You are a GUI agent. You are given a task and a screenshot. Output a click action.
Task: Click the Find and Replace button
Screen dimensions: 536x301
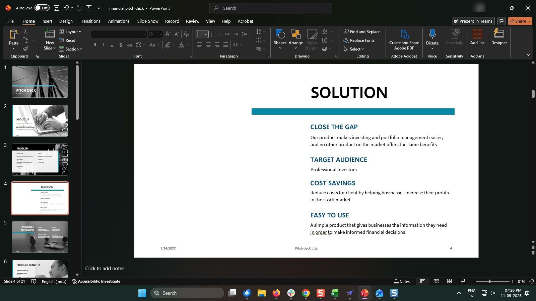[362, 31]
